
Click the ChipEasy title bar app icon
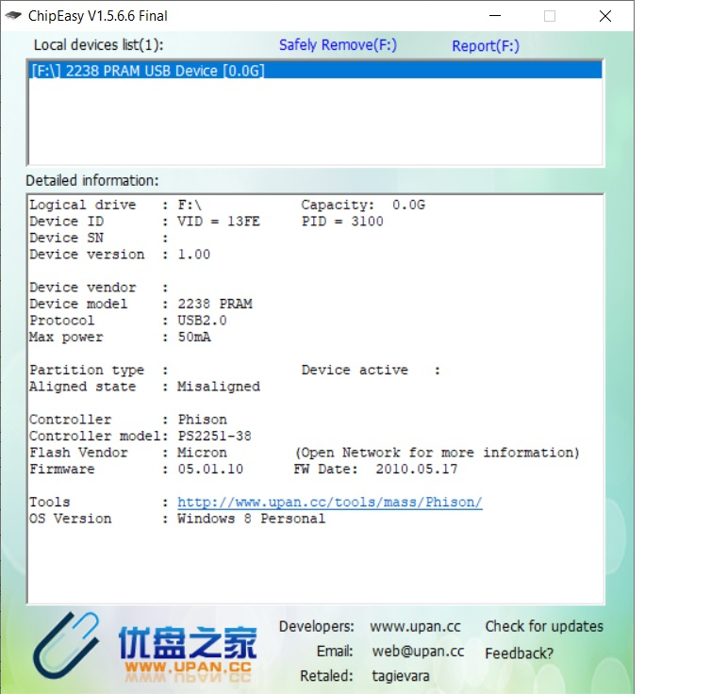(x=13, y=16)
